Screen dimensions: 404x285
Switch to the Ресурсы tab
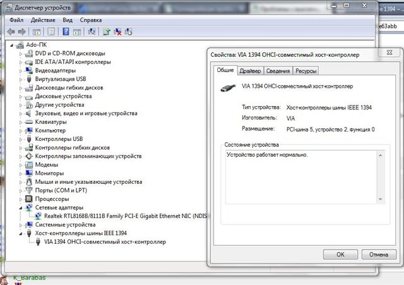[306, 71]
